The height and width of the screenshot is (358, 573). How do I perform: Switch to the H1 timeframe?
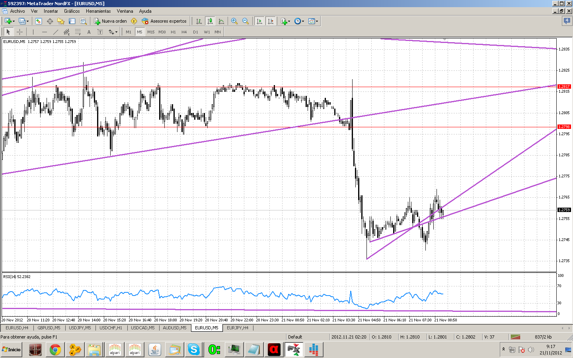point(173,32)
